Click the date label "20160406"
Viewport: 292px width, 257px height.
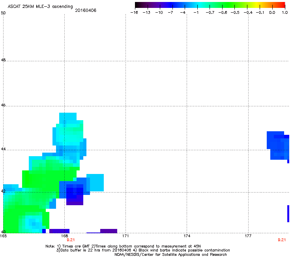(86, 10)
